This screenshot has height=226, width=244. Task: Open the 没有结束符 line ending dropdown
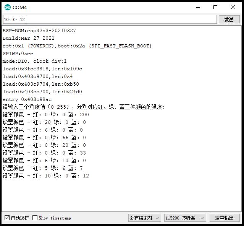coord(145,218)
